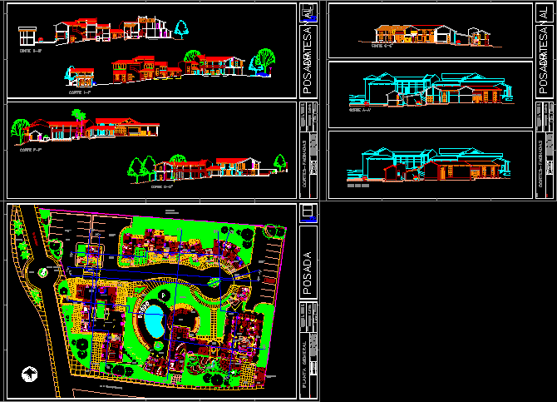Image resolution: width=557 pixels, height=402 pixels.
Task: Select the CORTE D-D' section label
Action: point(160,186)
